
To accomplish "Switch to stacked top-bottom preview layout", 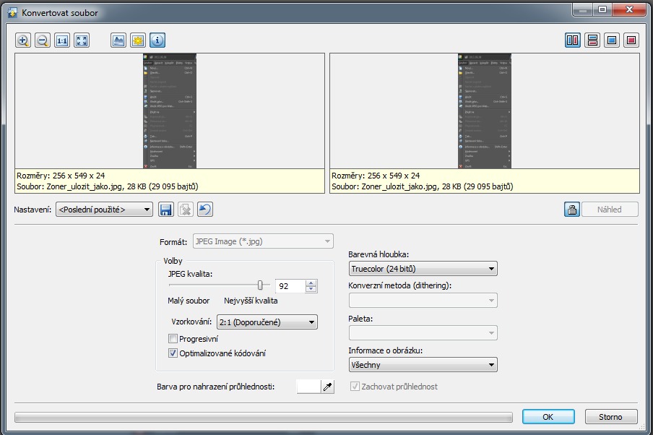I will point(592,40).
